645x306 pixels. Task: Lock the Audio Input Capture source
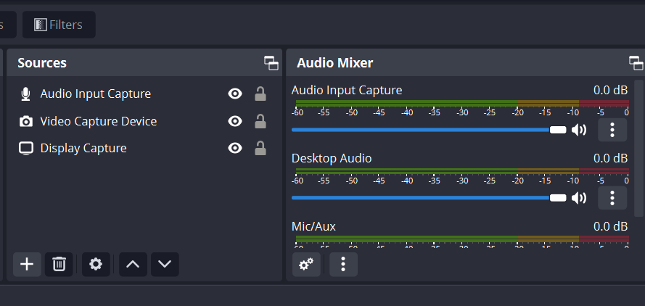tap(260, 94)
